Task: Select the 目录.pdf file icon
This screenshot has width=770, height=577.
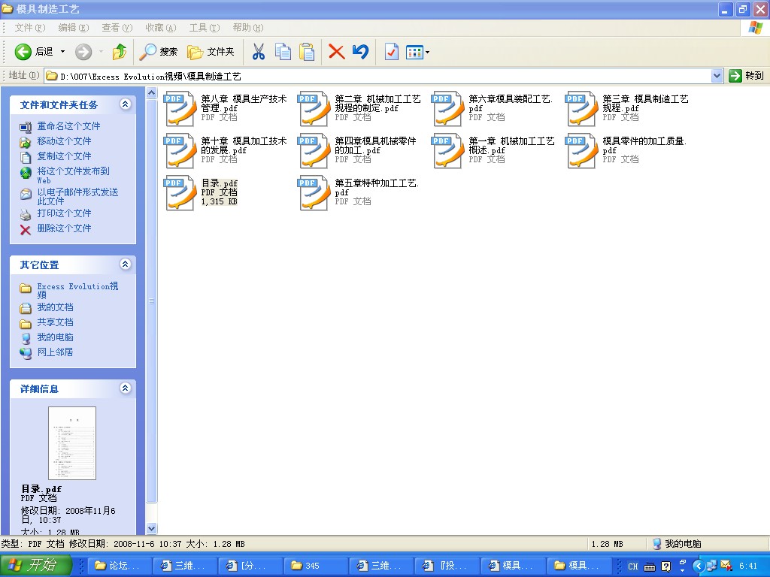Action: click(180, 193)
